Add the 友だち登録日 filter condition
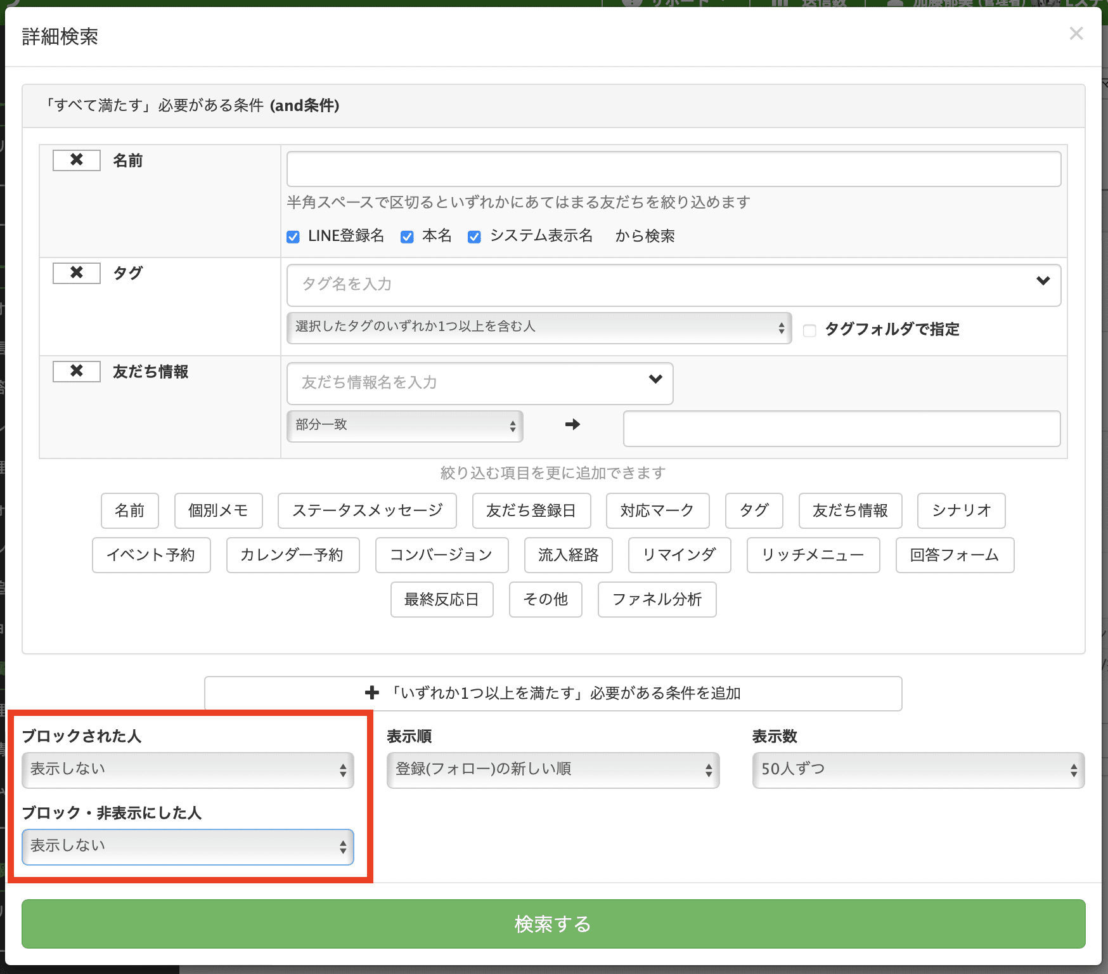This screenshot has width=1108, height=974. tap(531, 510)
